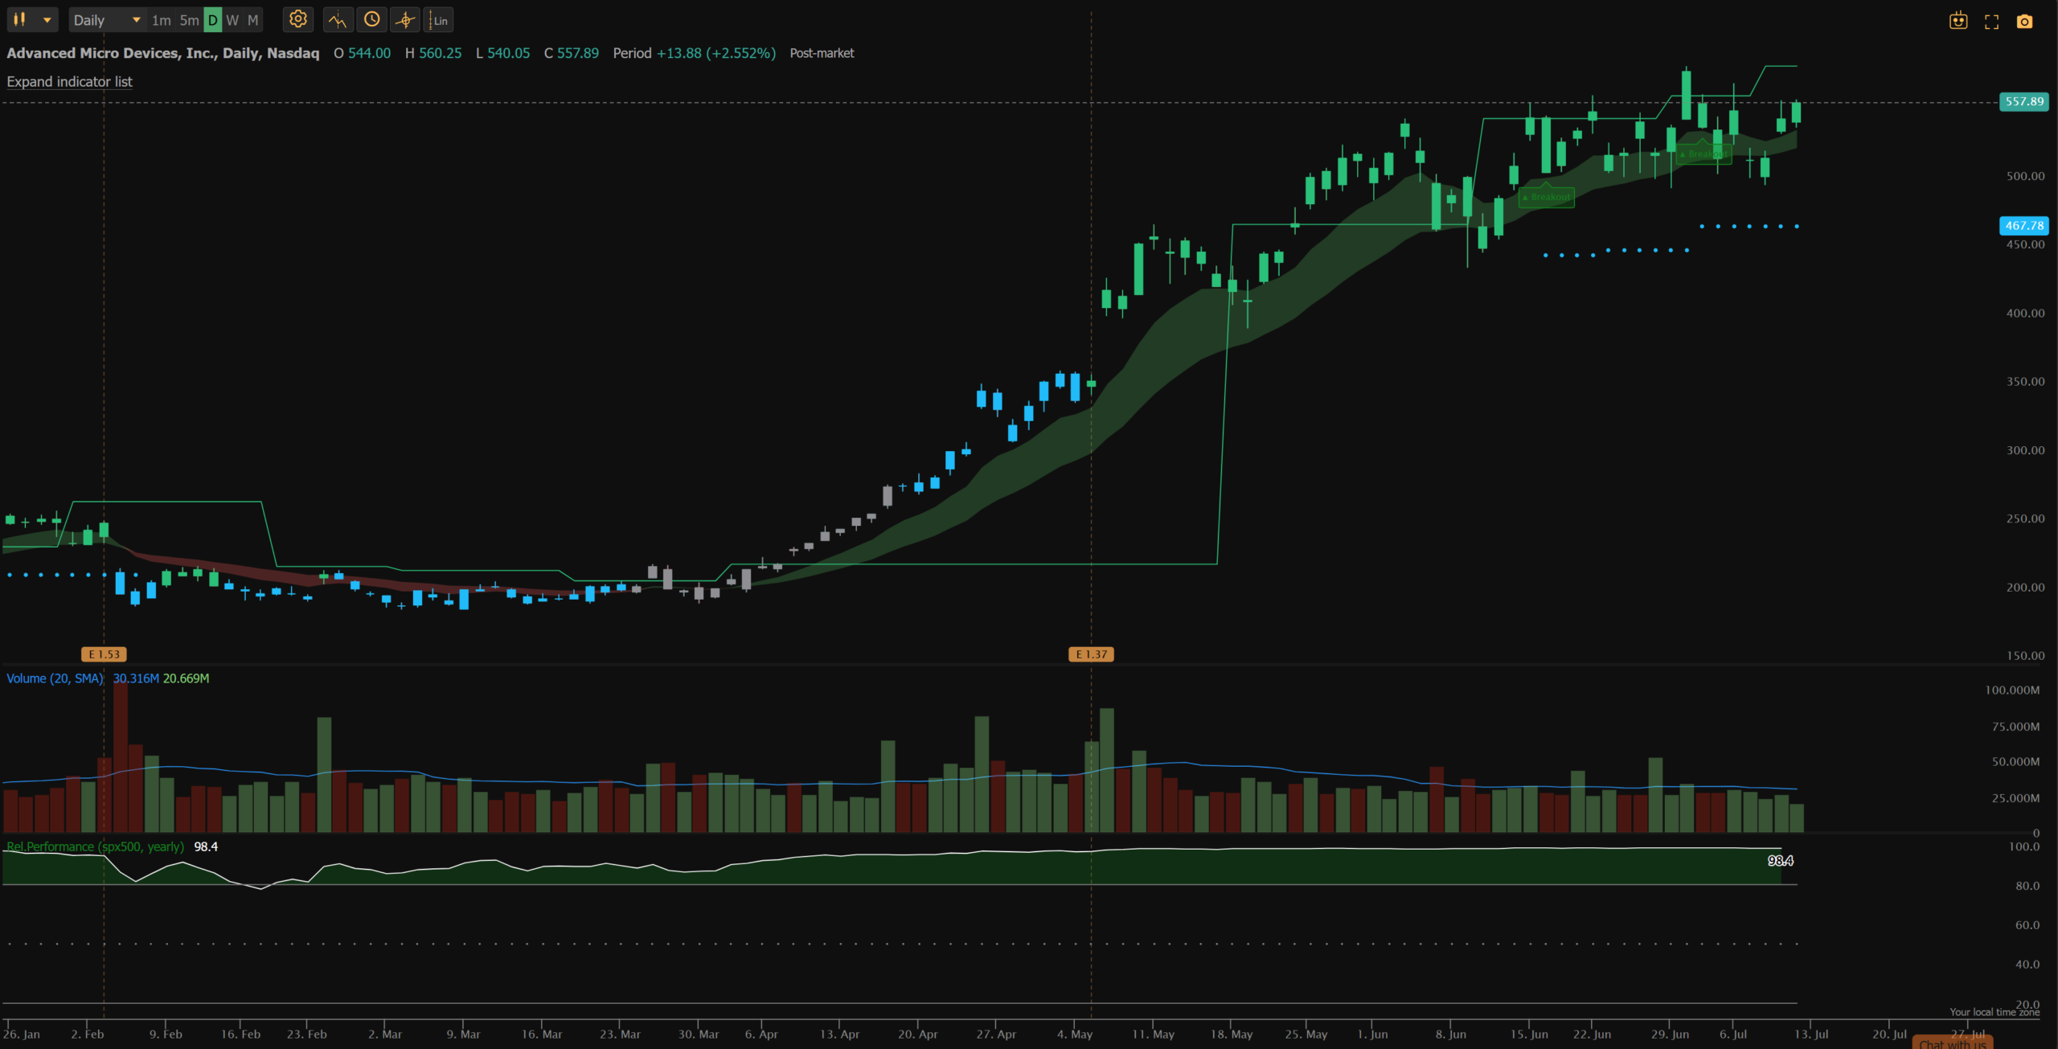This screenshot has width=2058, height=1049.
Task: Click the O 544.00 open value
Action: pos(362,53)
